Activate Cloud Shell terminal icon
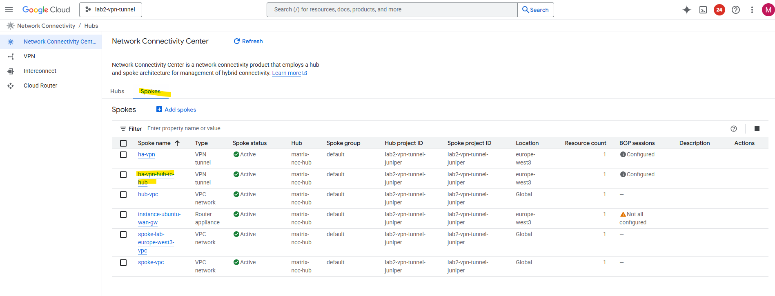 [x=703, y=10]
